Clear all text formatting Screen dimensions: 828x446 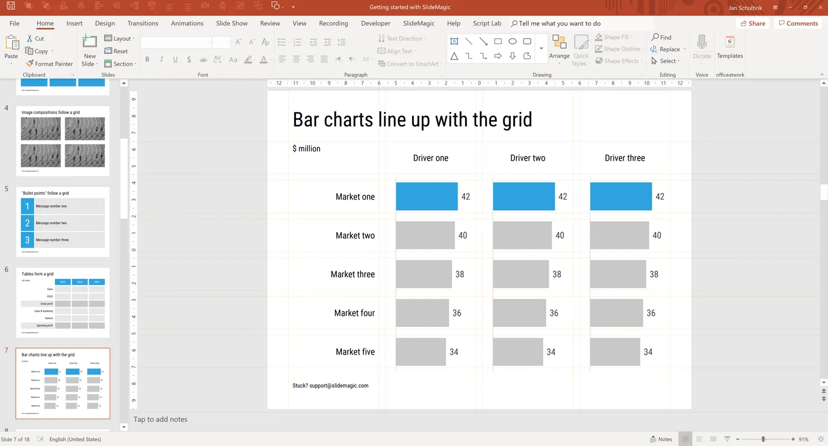click(265, 42)
